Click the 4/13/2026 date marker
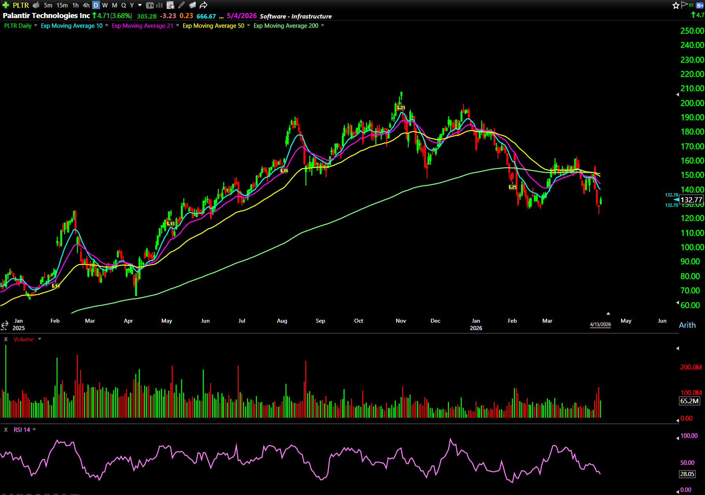The height and width of the screenshot is (495, 705). (x=600, y=325)
